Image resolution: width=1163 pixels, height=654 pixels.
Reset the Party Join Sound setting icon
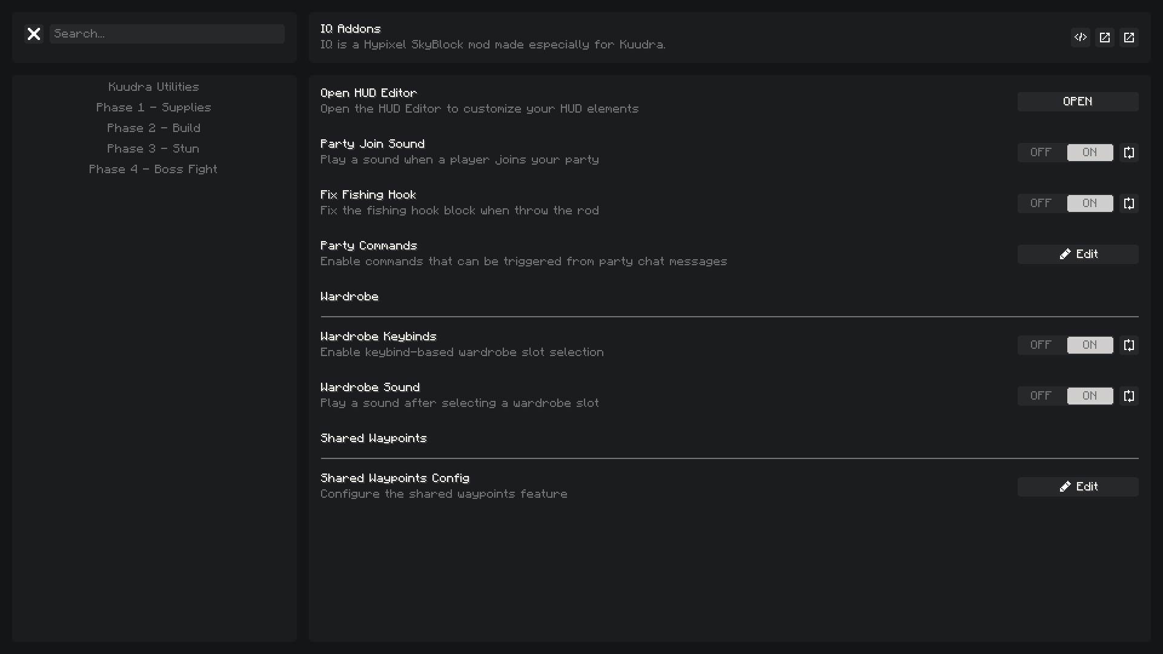[1129, 153]
